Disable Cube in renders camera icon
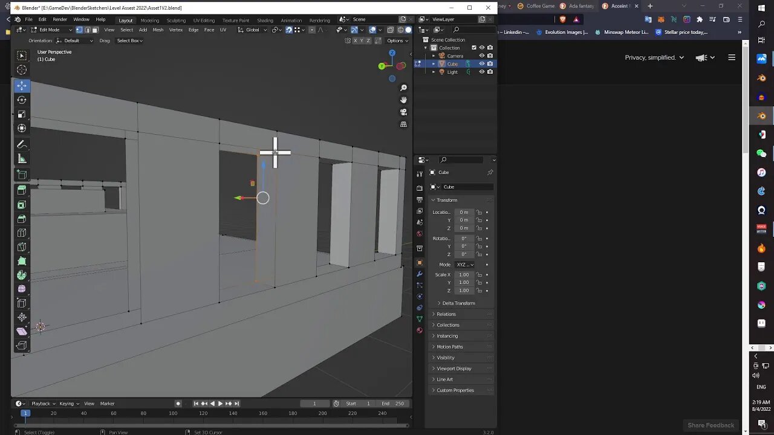 490,63
